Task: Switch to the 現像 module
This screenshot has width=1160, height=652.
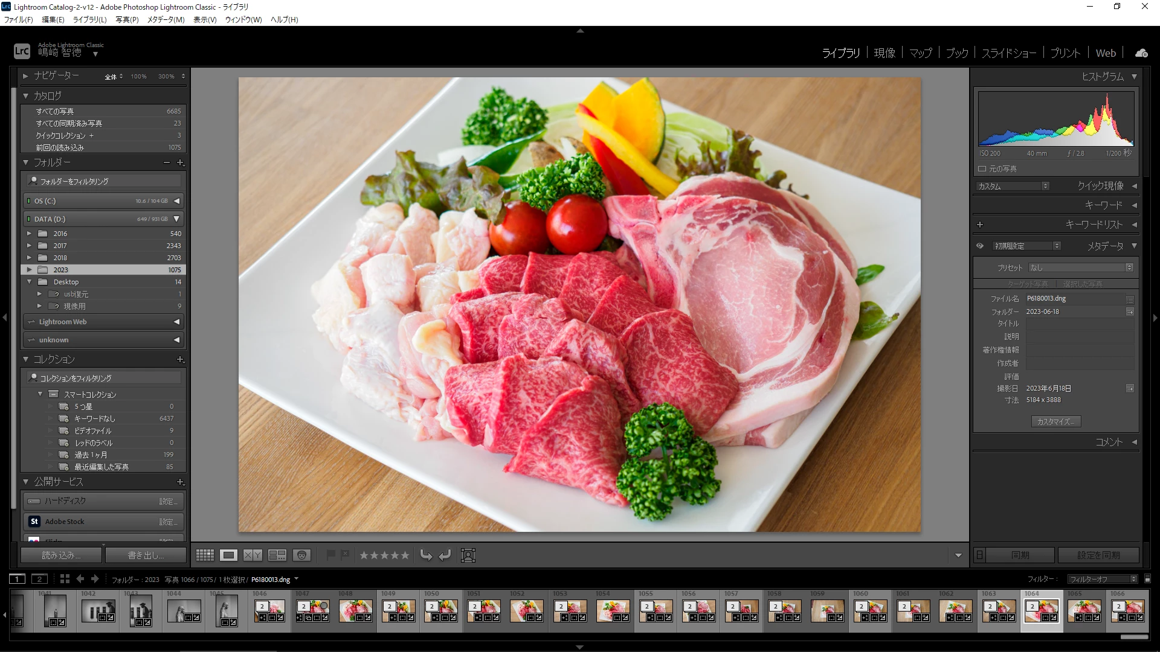Action: point(884,53)
